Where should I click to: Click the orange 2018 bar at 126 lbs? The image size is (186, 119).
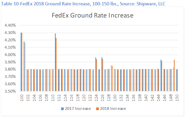coord(103,75)
